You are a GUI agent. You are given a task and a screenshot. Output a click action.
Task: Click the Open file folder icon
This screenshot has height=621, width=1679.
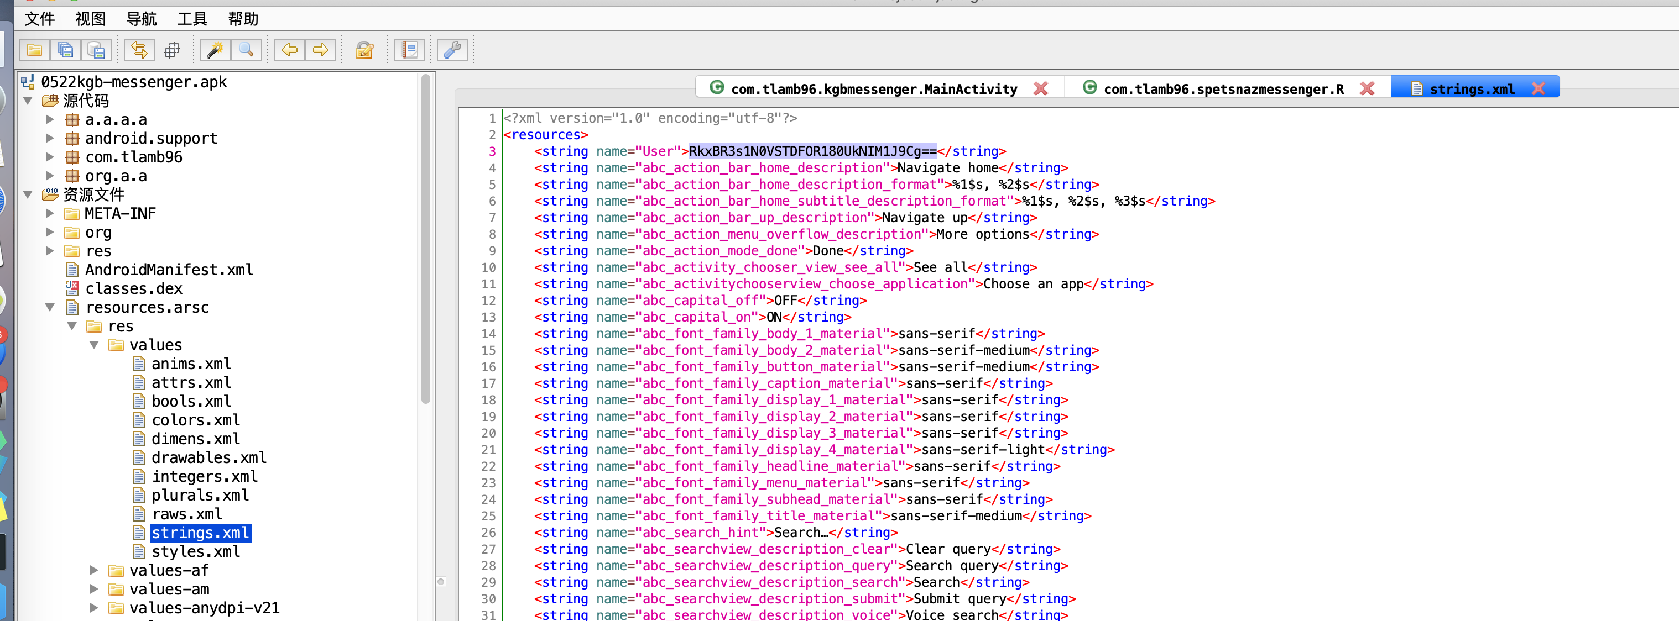(34, 50)
